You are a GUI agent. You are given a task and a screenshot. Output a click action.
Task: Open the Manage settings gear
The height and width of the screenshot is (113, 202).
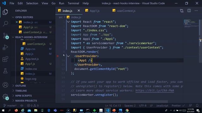[6, 97]
